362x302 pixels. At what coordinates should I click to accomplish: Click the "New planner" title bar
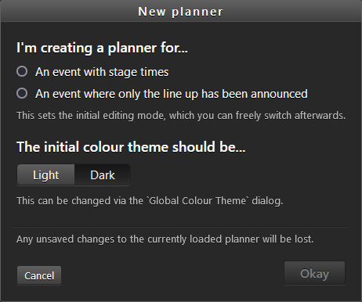181,11
